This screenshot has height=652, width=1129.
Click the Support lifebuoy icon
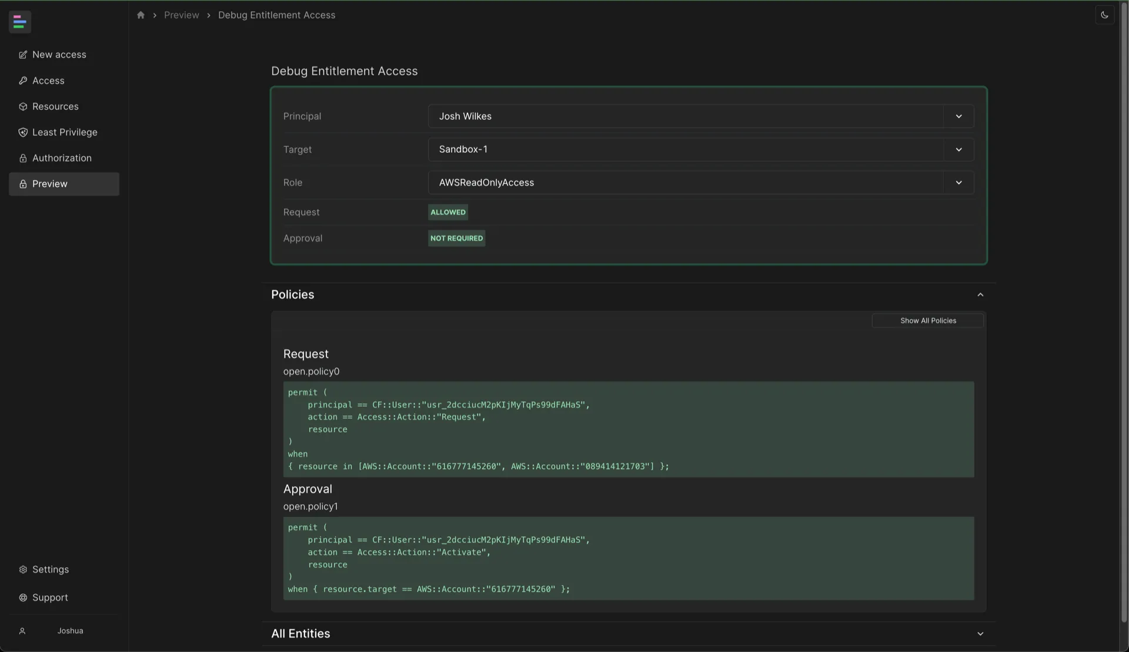[23, 597]
